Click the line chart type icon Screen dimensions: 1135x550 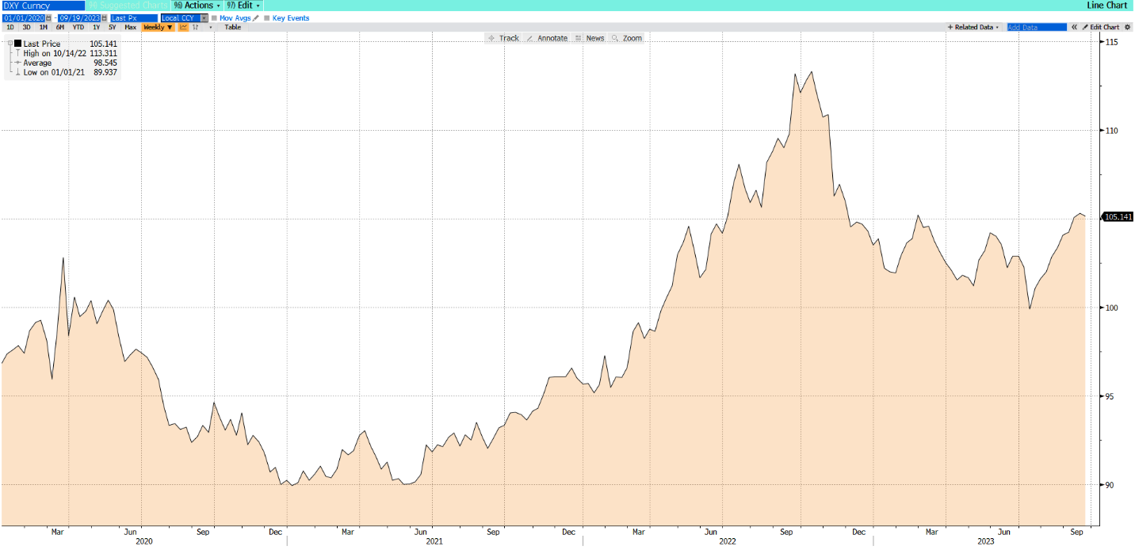tap(184, 27)
